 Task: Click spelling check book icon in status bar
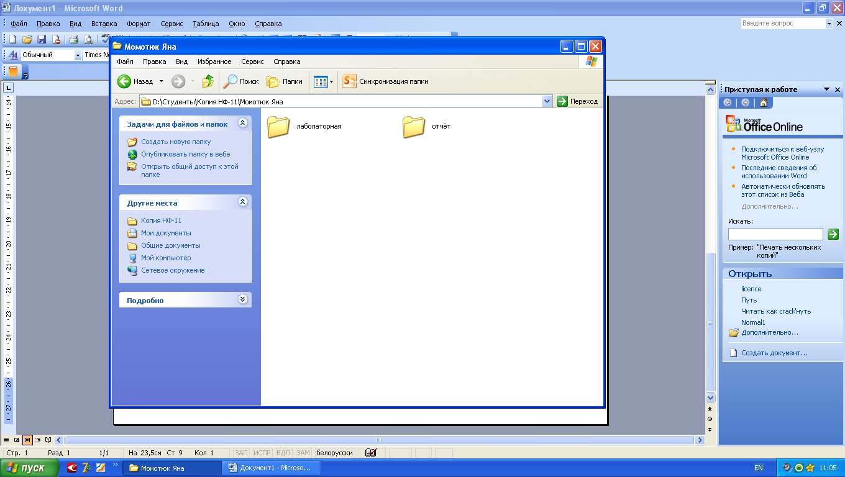tap(371, 453)
